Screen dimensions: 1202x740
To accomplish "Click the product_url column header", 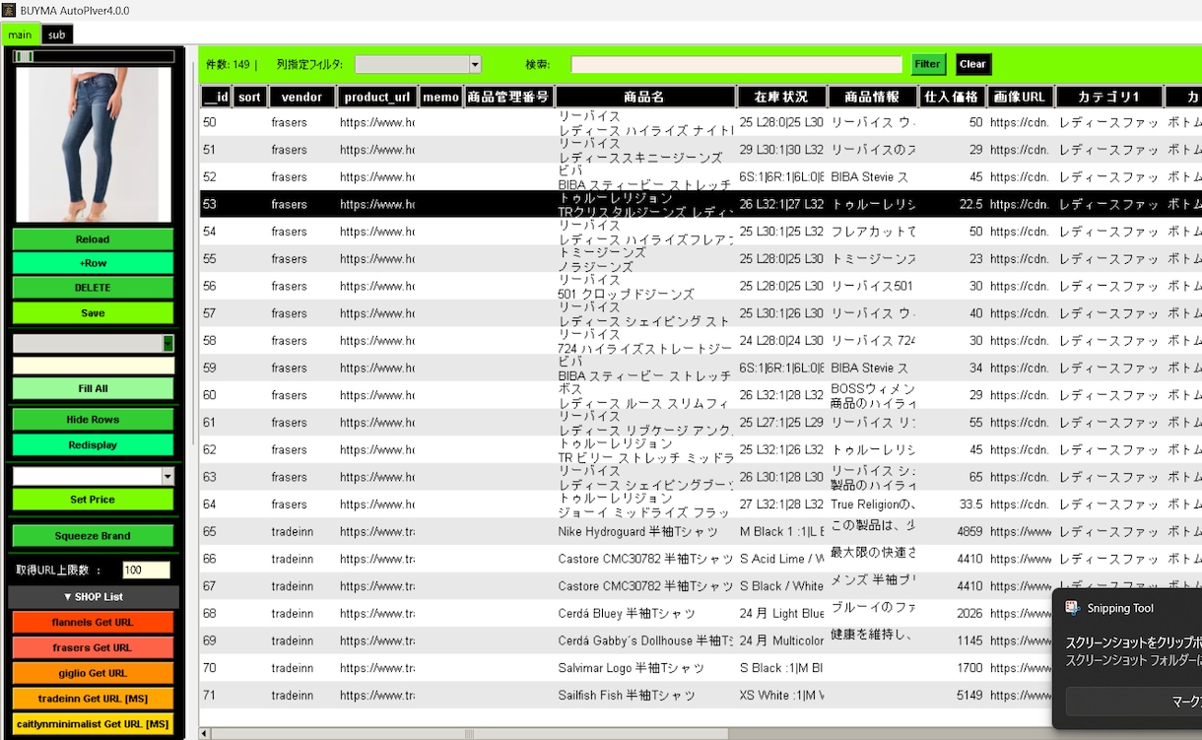I will pyautogui.click(x=377, y=97).
